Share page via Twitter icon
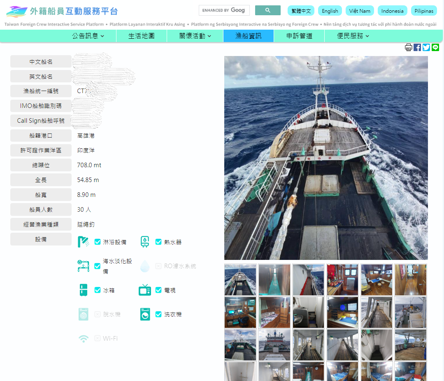 (x=426, y=47)
